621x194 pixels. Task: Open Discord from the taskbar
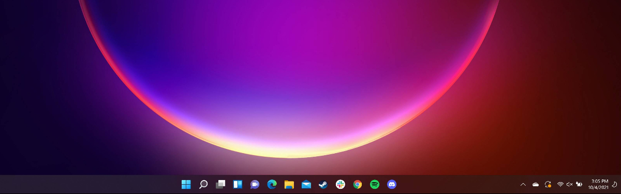pos(392,184)
